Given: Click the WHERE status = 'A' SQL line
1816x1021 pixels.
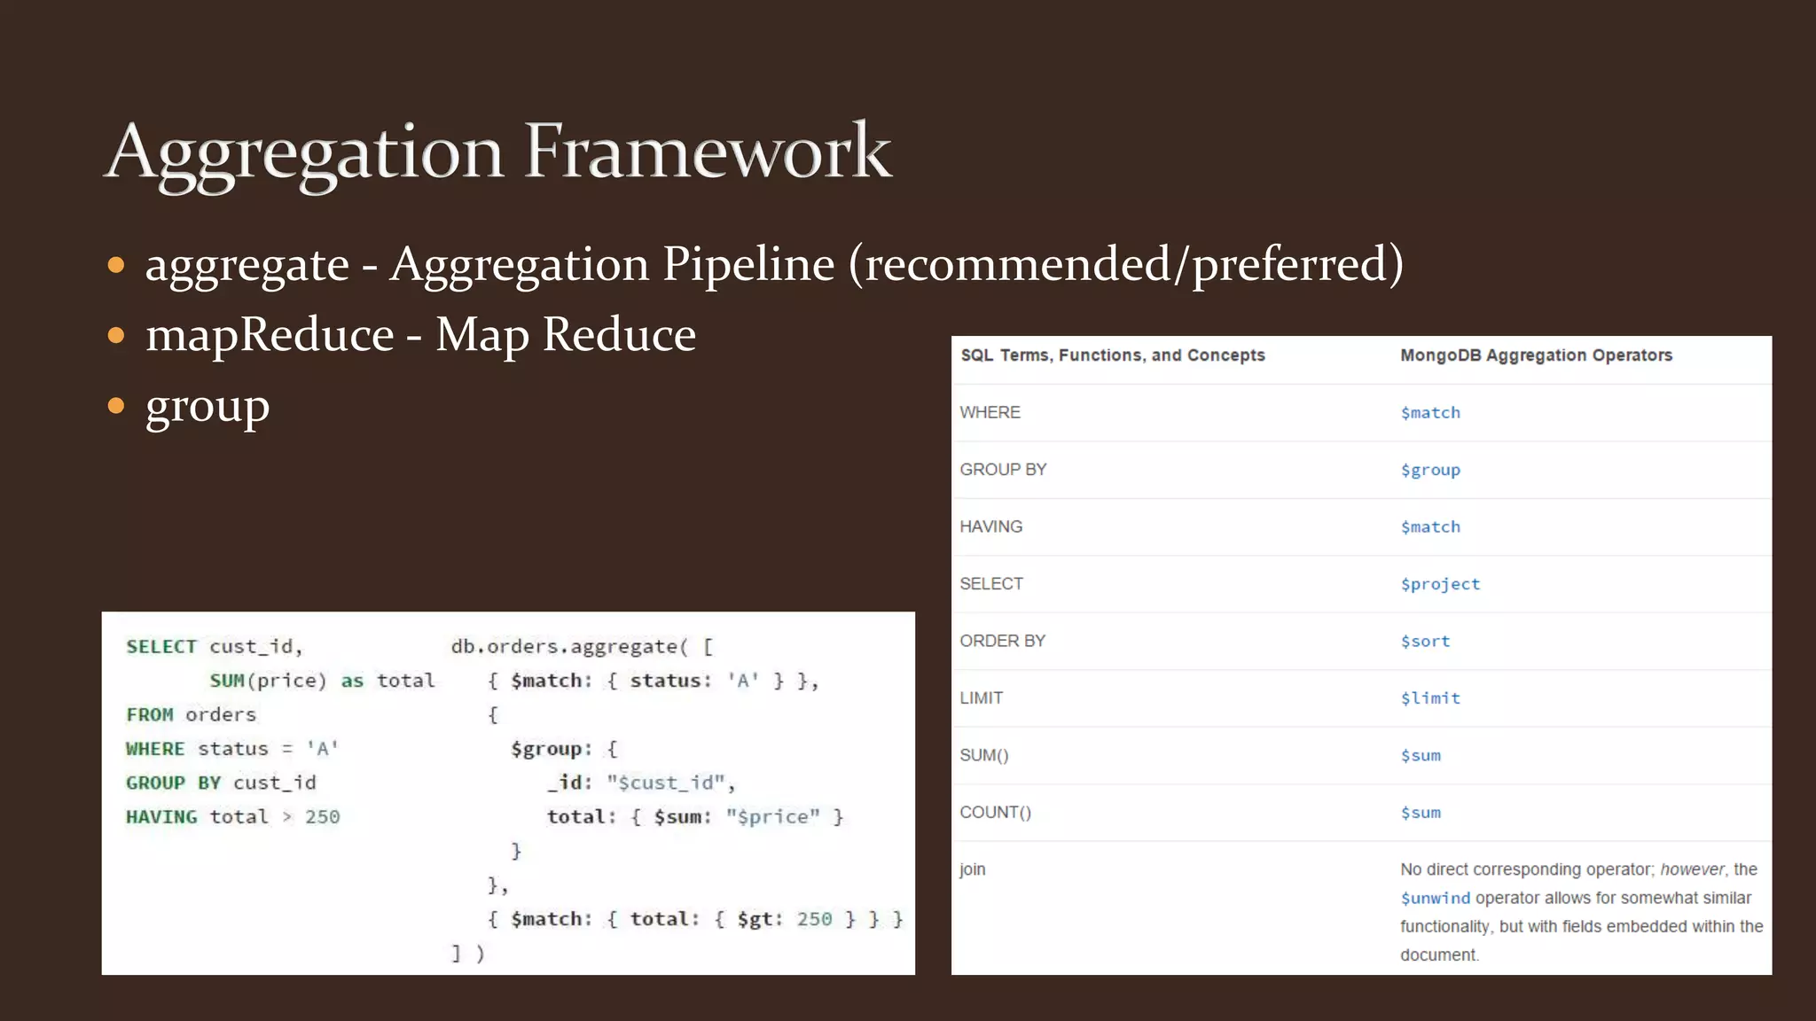Looking at the screenshot, I should pos(232,749).
